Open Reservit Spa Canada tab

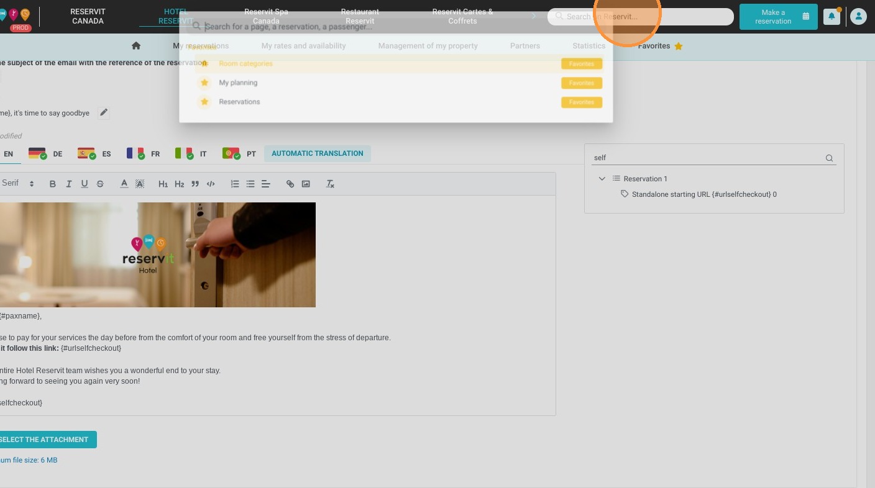pyautogui.click(x=266, y=16)
